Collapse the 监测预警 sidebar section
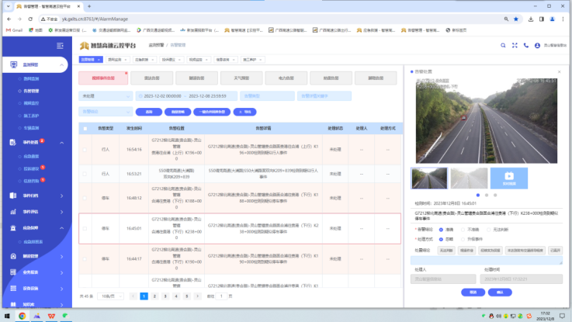The width and height of the screenshot is (572, 322). point(62,65)
